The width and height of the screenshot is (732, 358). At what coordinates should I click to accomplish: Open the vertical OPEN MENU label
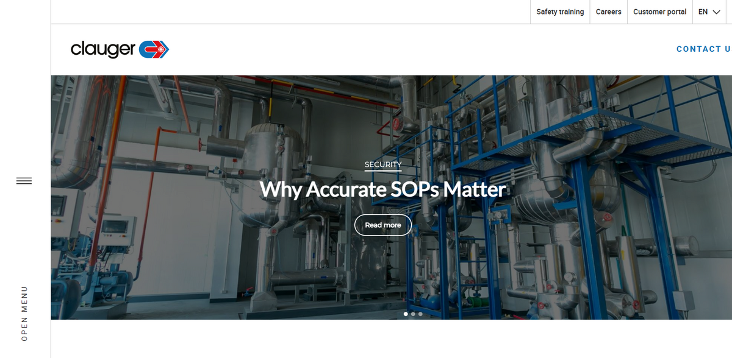pos(24,313)
